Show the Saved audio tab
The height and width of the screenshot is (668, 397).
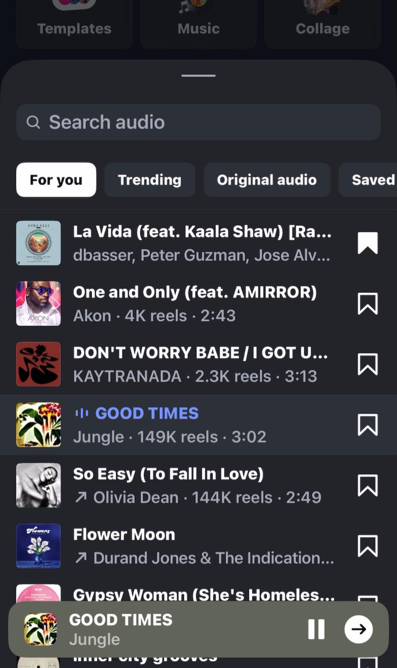tap(368, 180)
